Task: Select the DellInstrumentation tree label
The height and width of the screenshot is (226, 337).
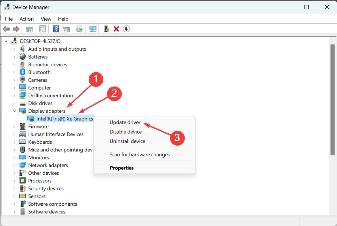Action: pyautogui.click(x=51, y=96)
